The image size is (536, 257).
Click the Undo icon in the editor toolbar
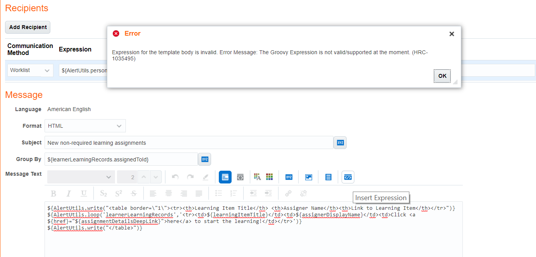(175, 177)
